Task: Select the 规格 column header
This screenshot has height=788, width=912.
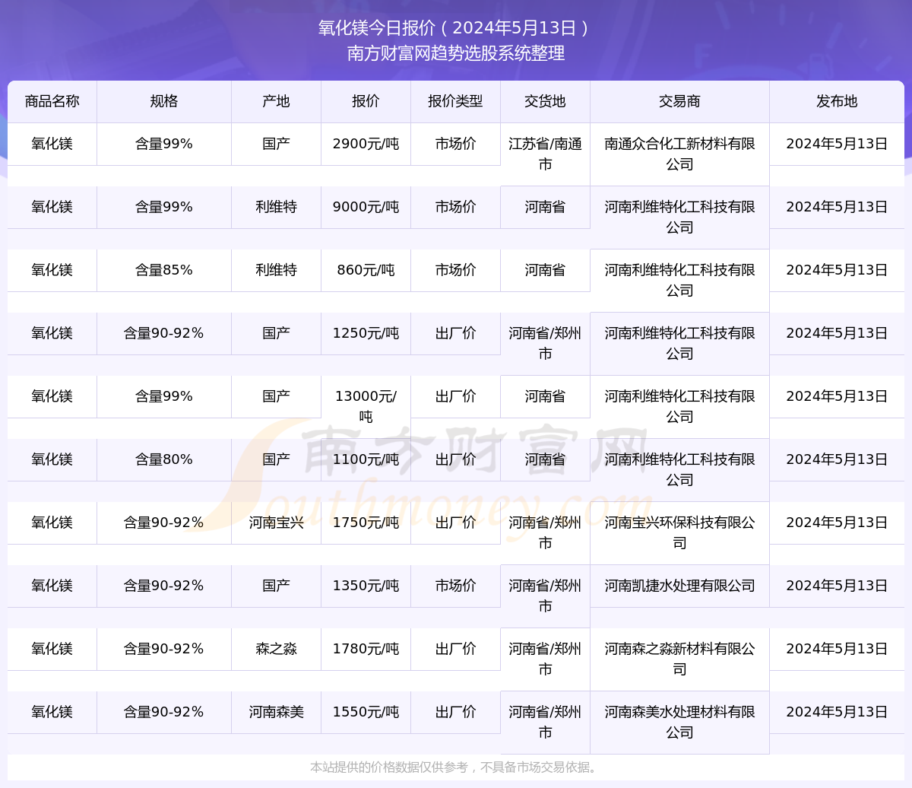Action: [x=164, y=101]
